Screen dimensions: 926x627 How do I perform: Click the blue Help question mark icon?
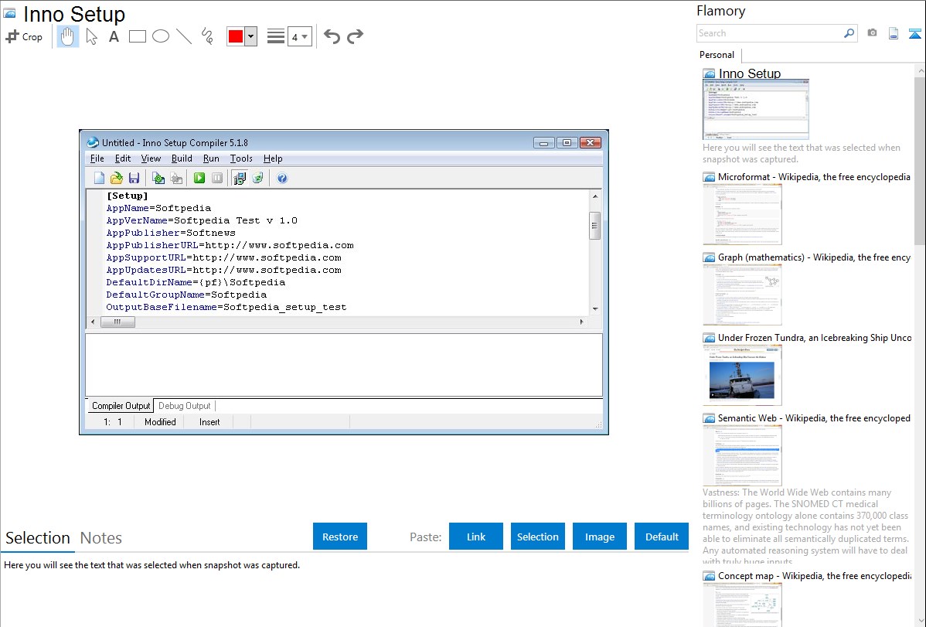click(282, 178)
